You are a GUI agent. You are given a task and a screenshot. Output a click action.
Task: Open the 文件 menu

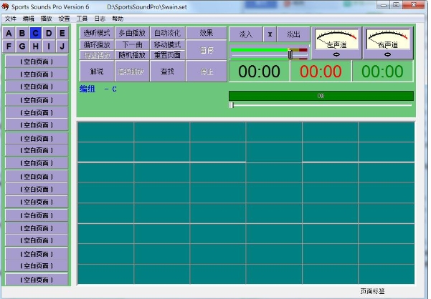coord(11,19)
